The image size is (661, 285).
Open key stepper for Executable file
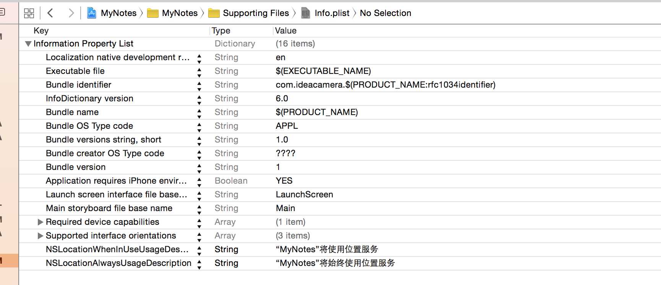199,72
